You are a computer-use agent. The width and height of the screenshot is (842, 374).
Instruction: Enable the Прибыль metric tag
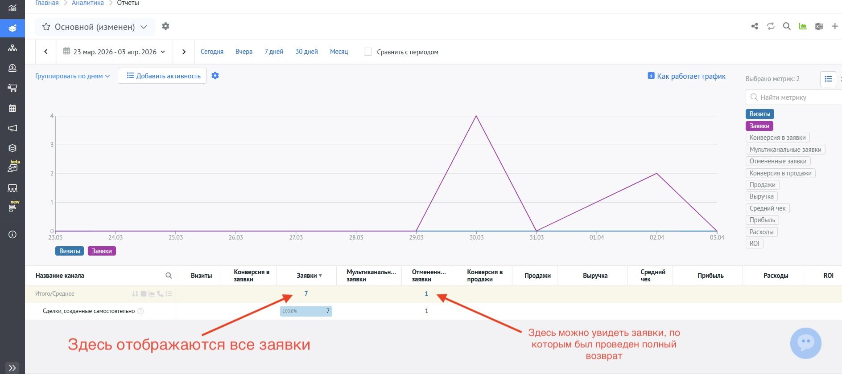[x=762, y=220]
